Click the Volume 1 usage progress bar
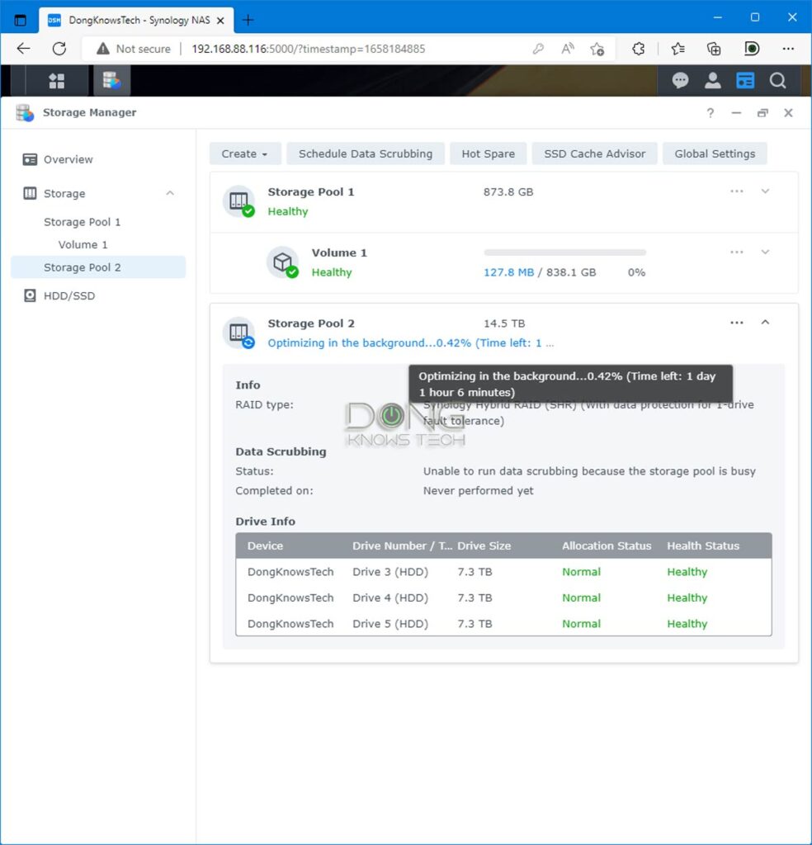The width and height of the screenshot is (812, 845). click(x=564, y=253)
